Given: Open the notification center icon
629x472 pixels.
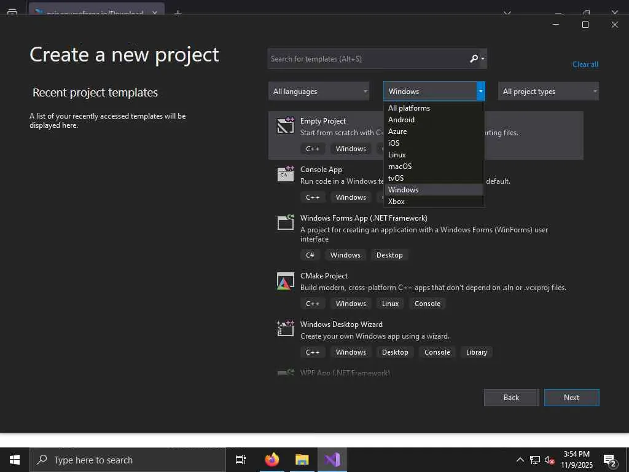Looking at the screenshot, I should (610, 460).
